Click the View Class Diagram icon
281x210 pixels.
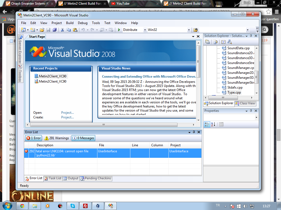[230, 42]
